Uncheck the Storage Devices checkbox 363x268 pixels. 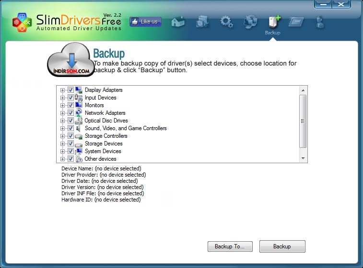(x=70, y=144)
